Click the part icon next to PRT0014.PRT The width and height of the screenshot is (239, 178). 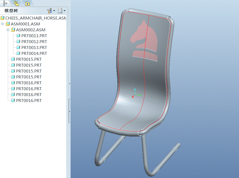(x=18, y=53)
